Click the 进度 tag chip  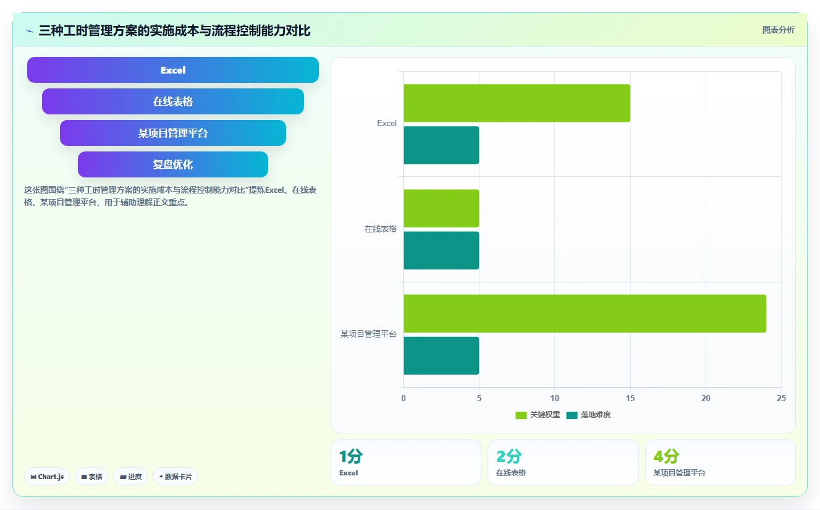click(x=130, y=477)
